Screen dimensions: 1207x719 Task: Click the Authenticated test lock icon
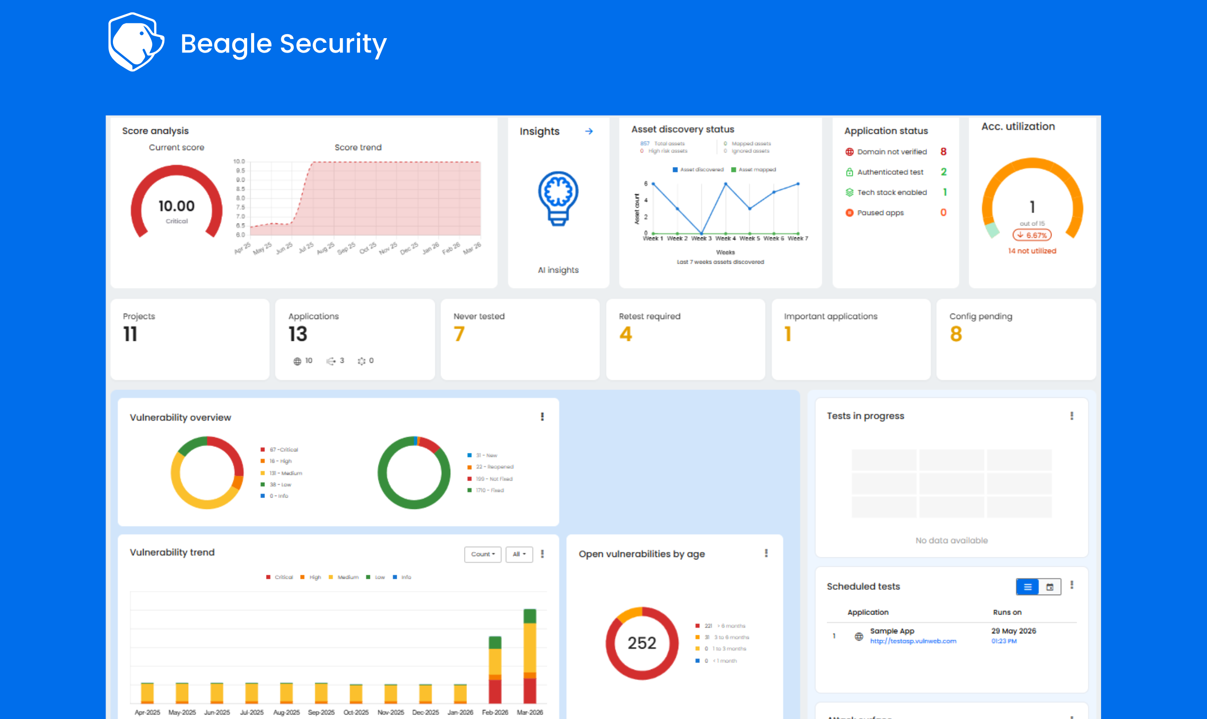click(849, 172)
